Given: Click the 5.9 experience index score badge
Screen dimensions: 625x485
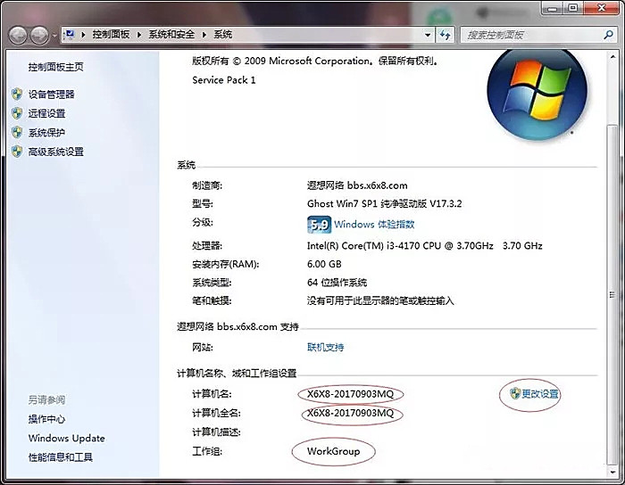Looking at the screenshot, I should [x=319, y=225].
